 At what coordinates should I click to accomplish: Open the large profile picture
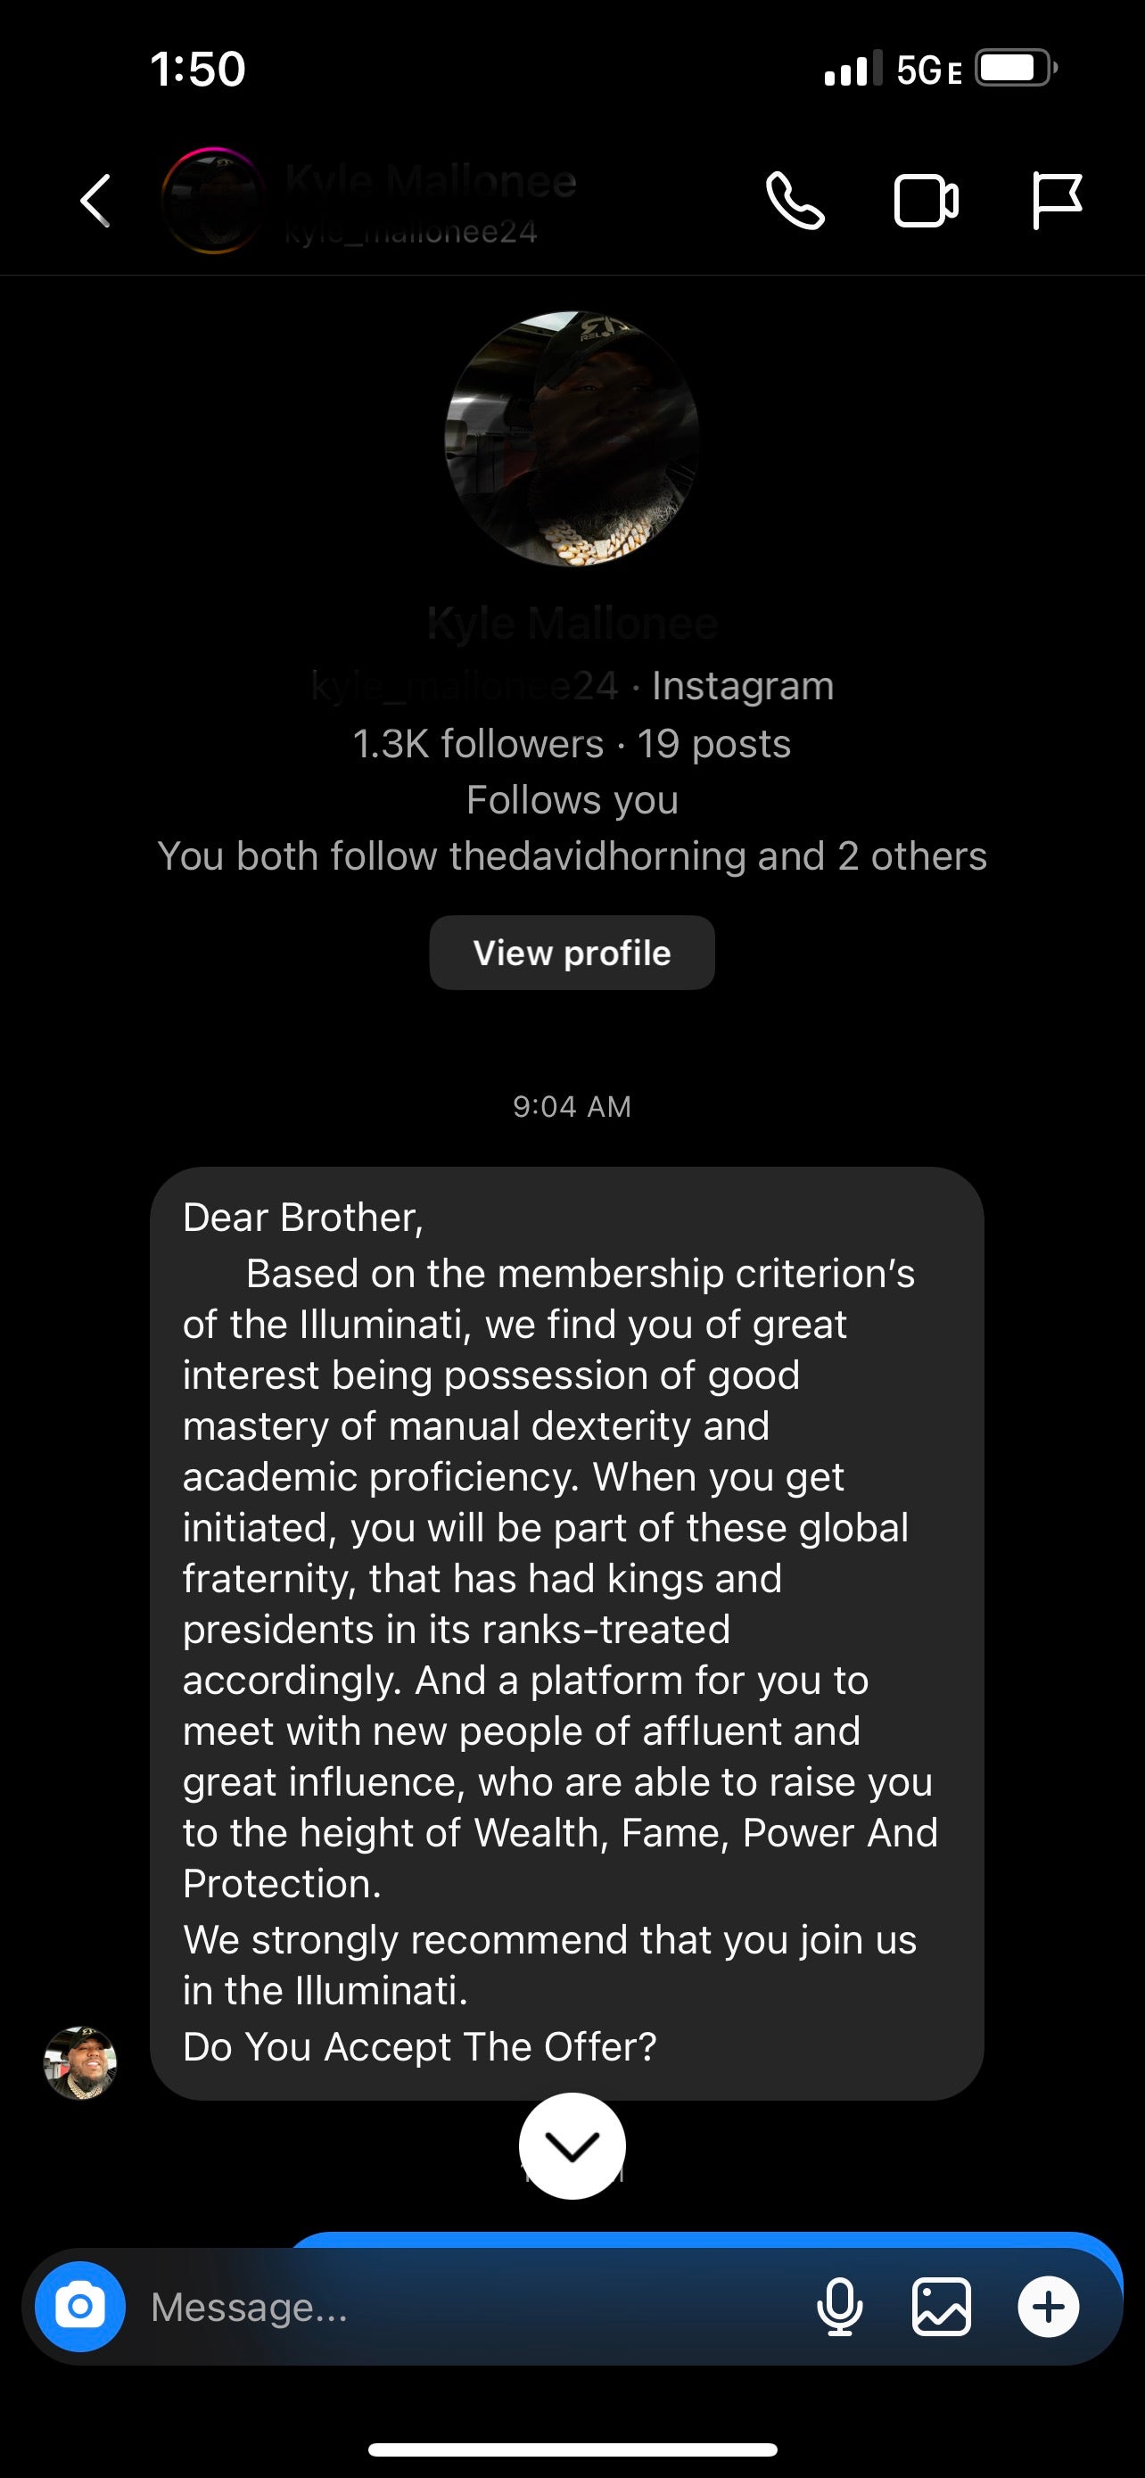[572, 439]
